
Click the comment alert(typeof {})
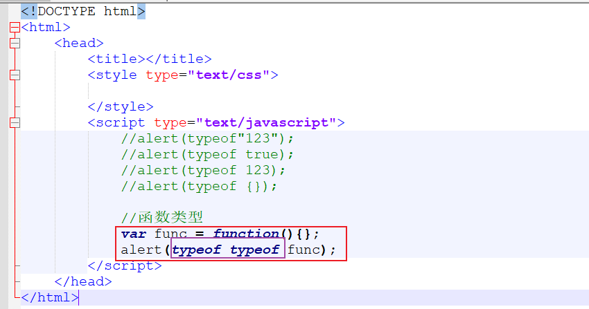199,186
